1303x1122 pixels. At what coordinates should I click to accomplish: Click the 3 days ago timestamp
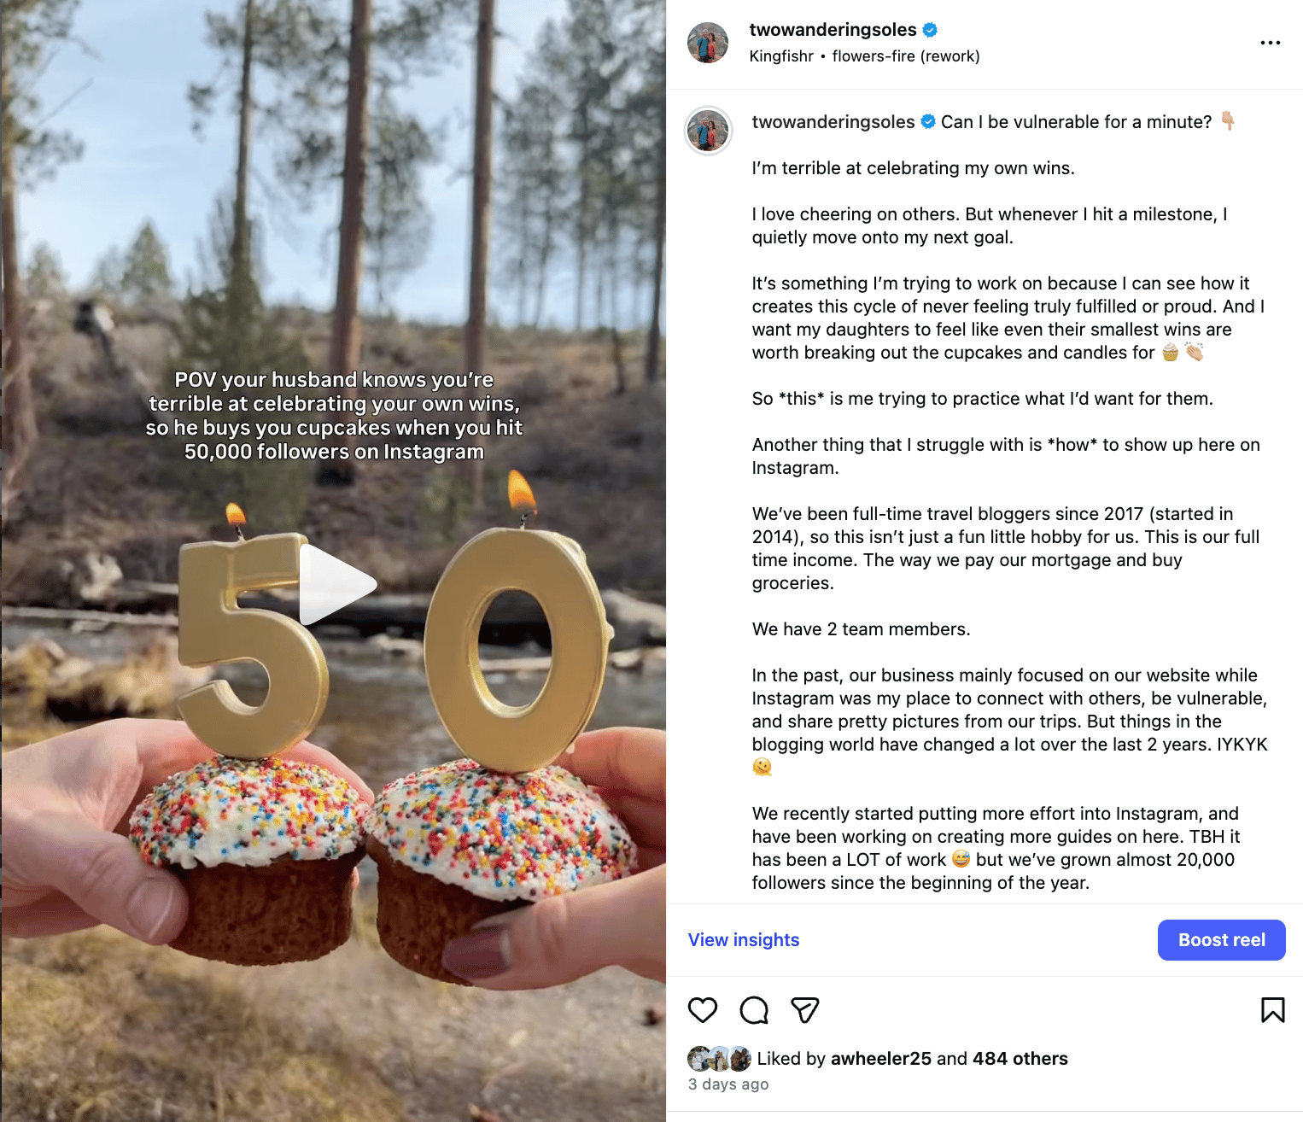(x=728, y=1084)
